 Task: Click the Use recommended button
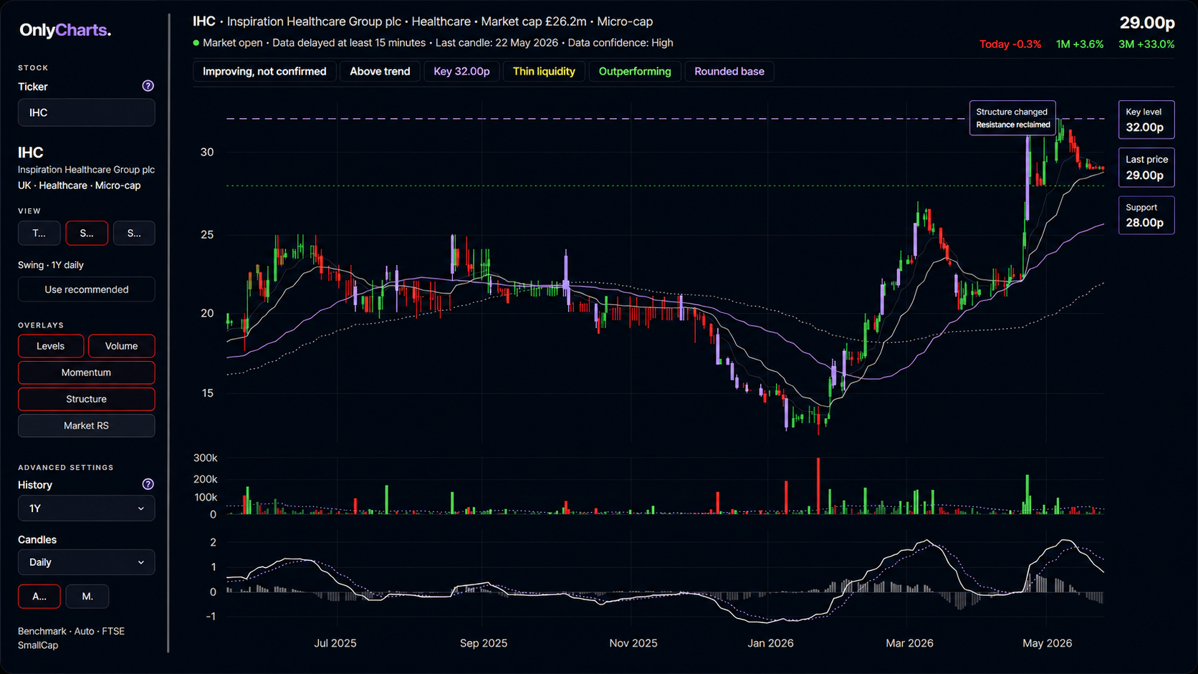pyautogui.click(x=87, y=289)
